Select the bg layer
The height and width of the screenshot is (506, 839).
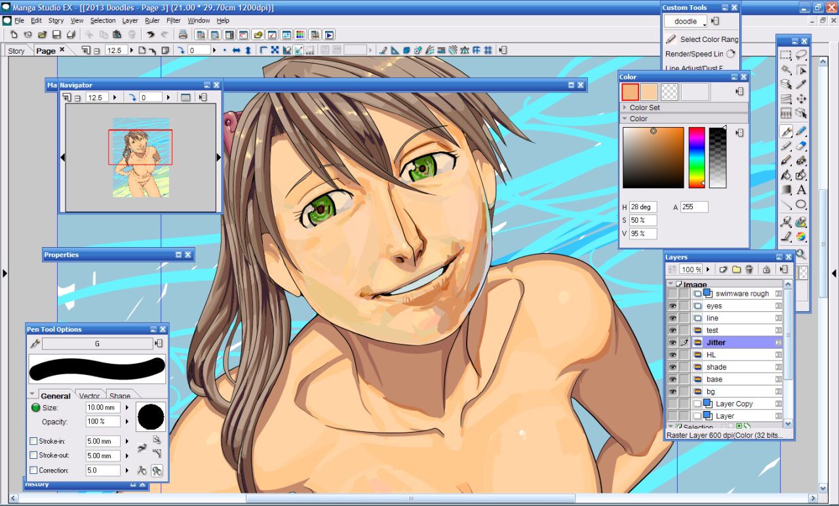coord(711,391)
